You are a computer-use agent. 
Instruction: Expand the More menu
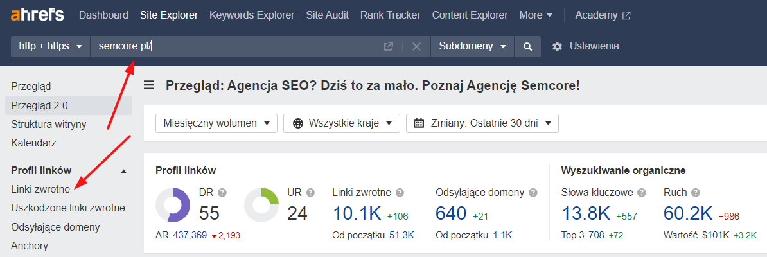pyautogui.click(x=536, y=15)
